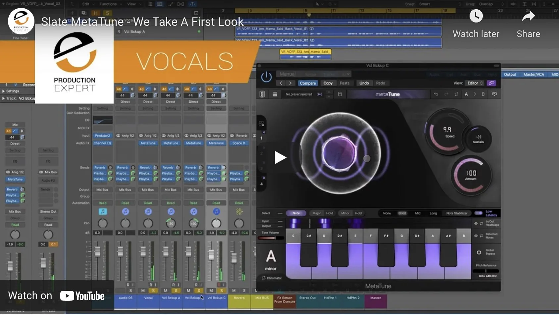559x315 pixels.
Task: Choose Mid note stabilizer setting
Action: click(x=418, y=213)
